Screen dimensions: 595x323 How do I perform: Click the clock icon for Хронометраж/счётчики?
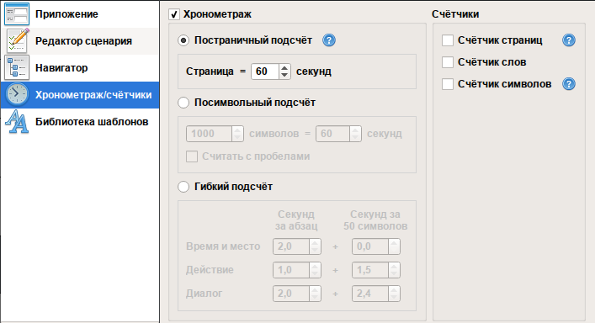click(17, 94)
